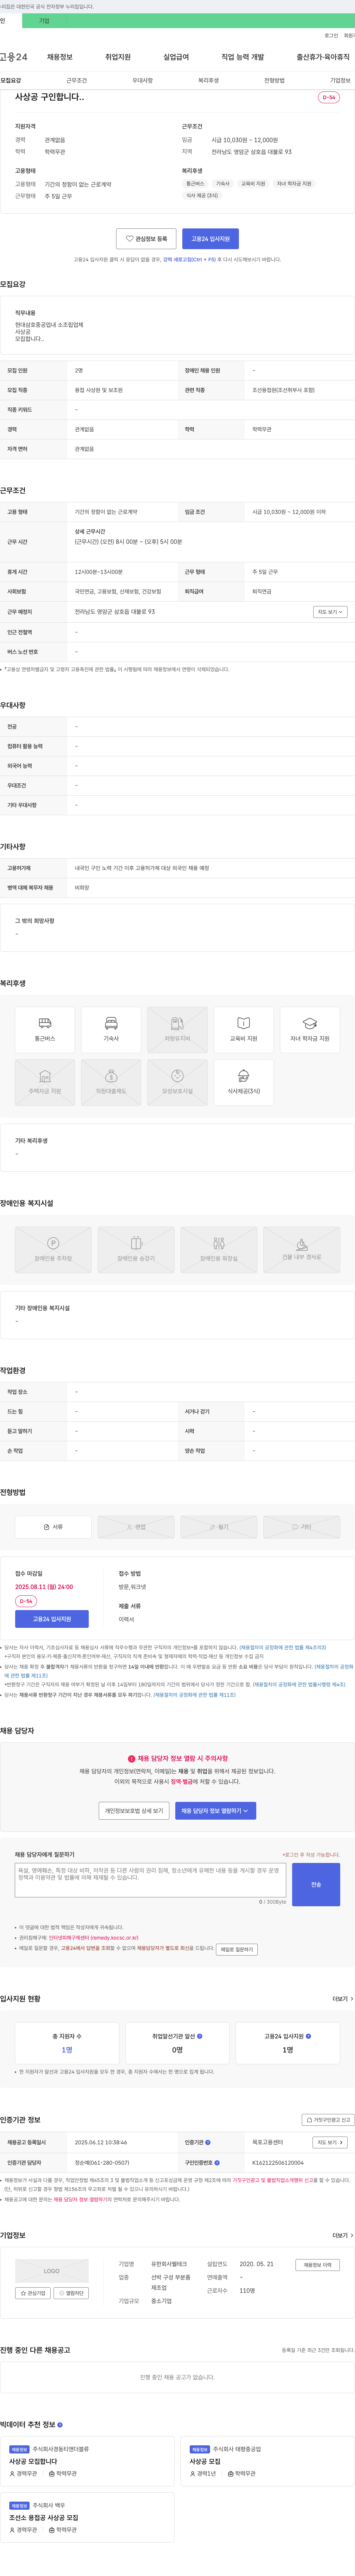Click the 관심기업 star button

coord(33,2293)
